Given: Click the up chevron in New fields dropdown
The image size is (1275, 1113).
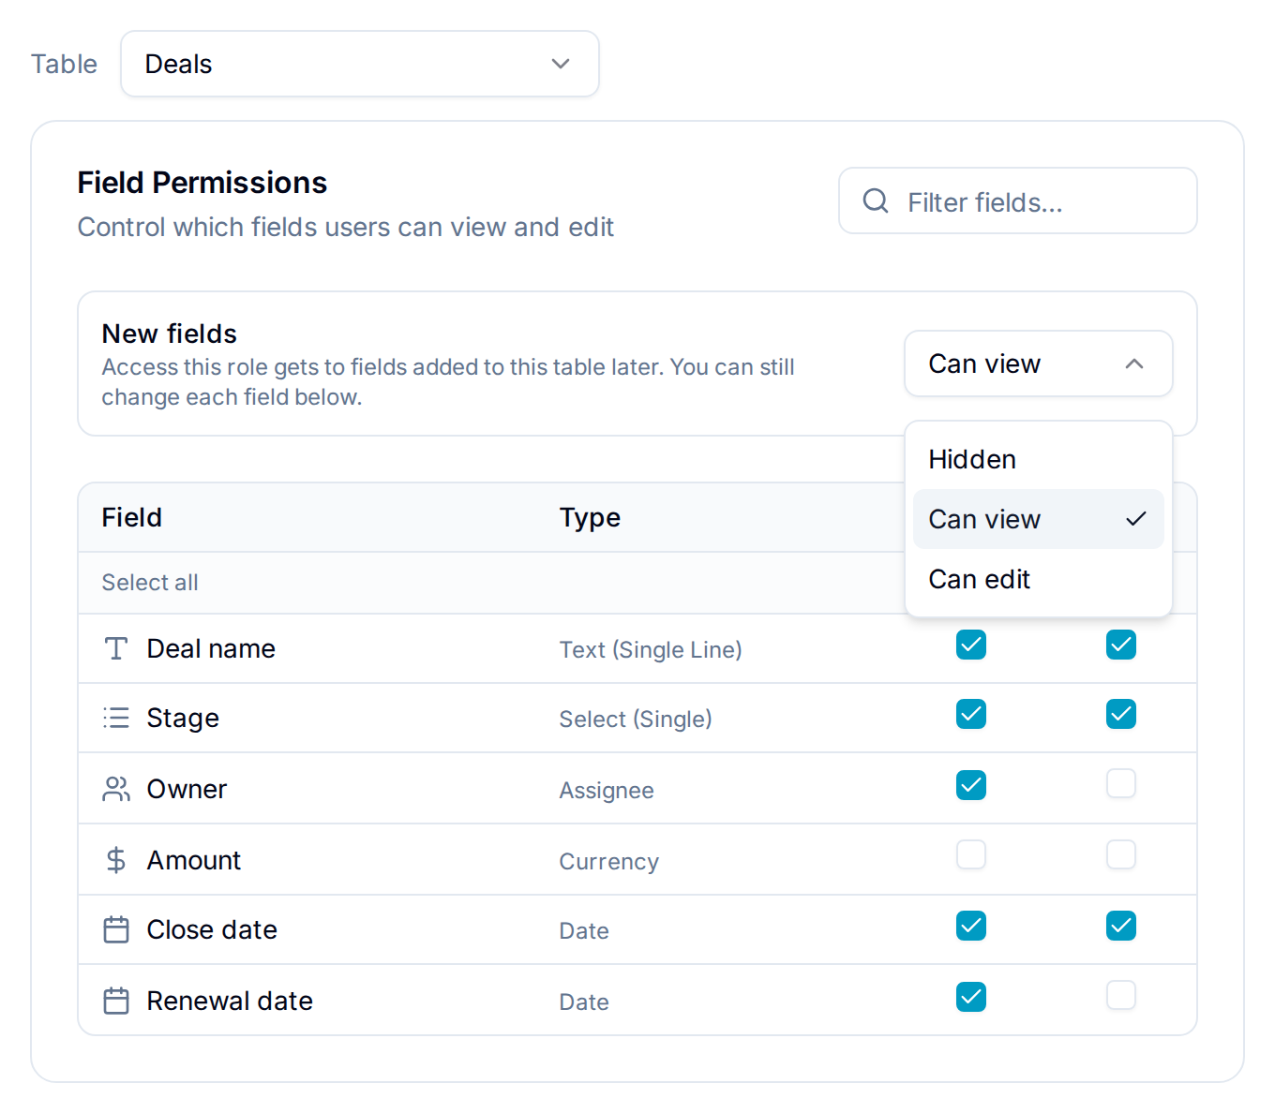Looking at the screenshot, I should [x=1134, y=364].
